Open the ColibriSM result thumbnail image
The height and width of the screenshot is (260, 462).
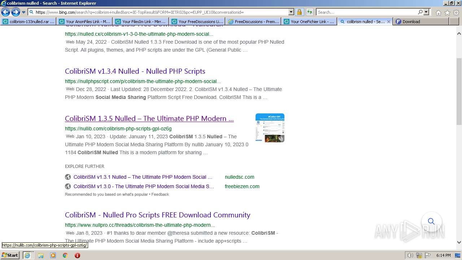click(270, 128)
